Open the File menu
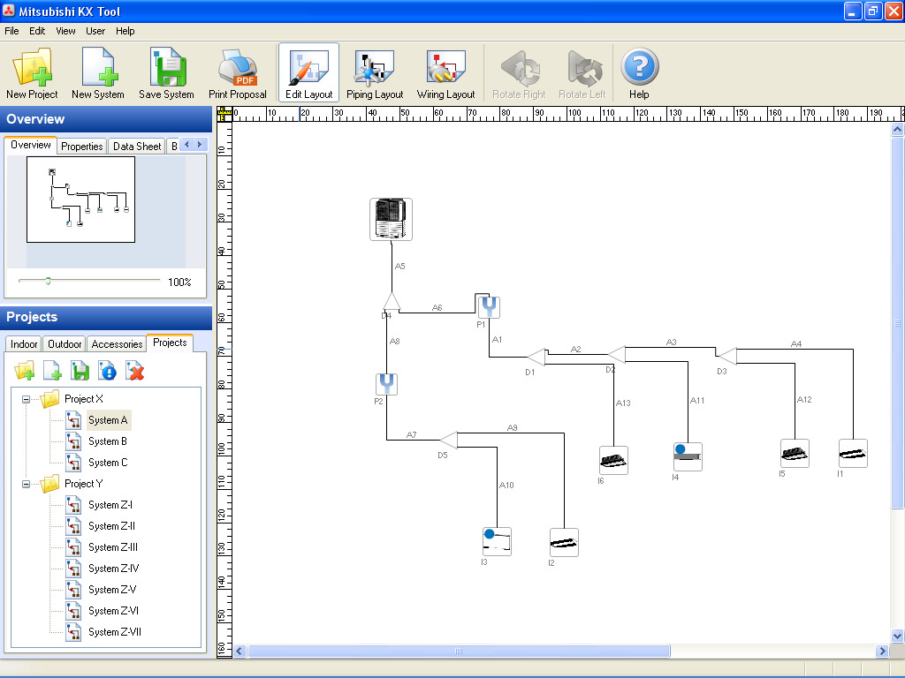Image resolution: width=905 pixels, height=678 pixels. [11, 31]
